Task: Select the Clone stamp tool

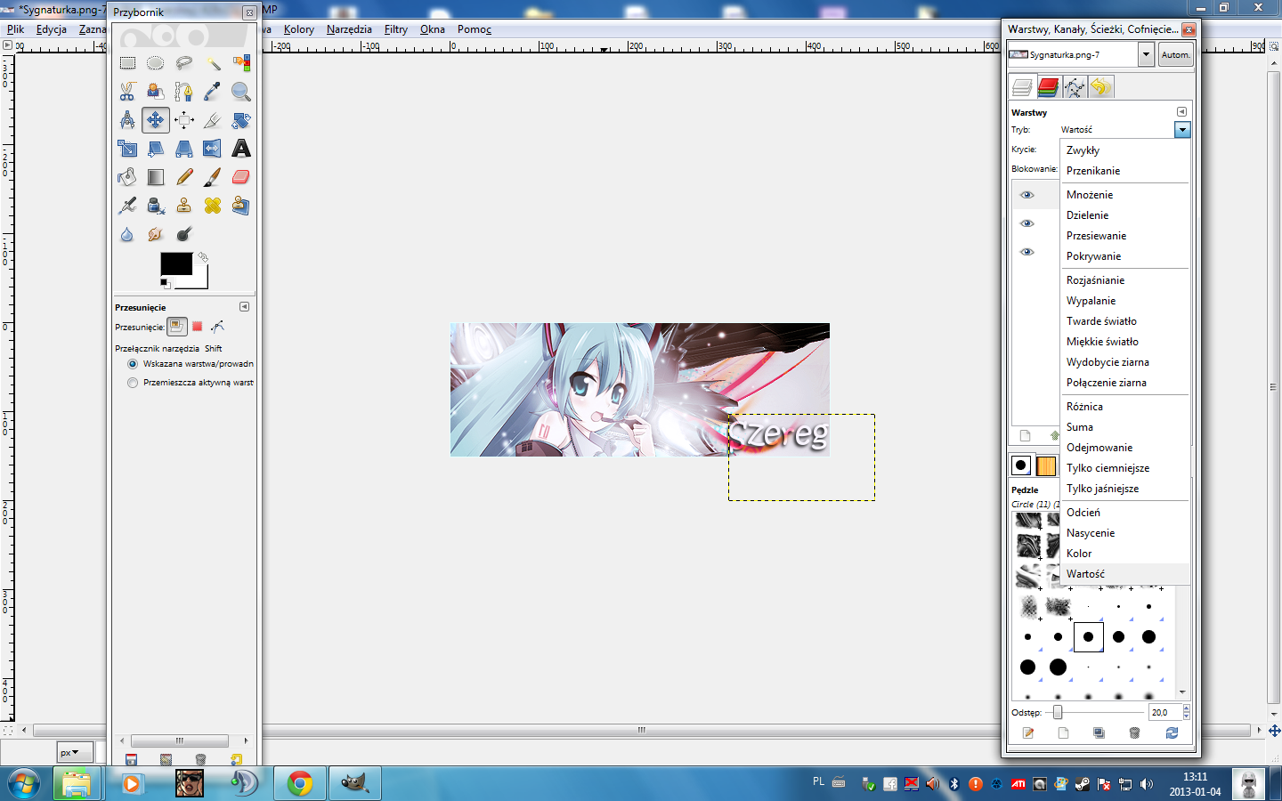Action: 184,206
